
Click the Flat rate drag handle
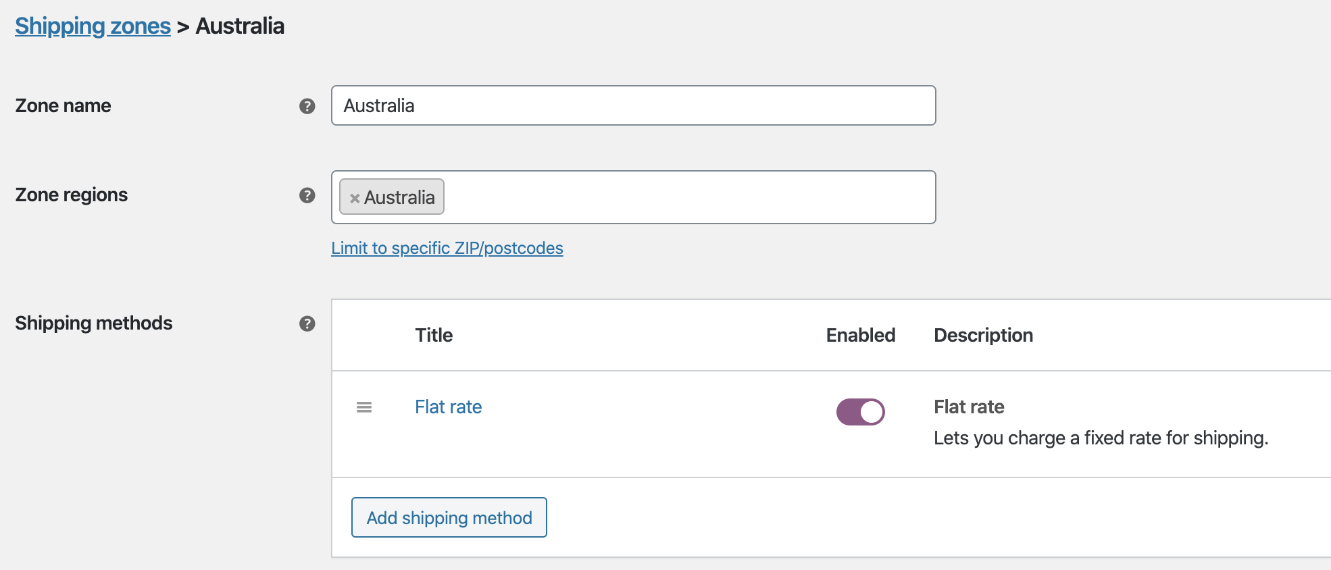point(364,407)
